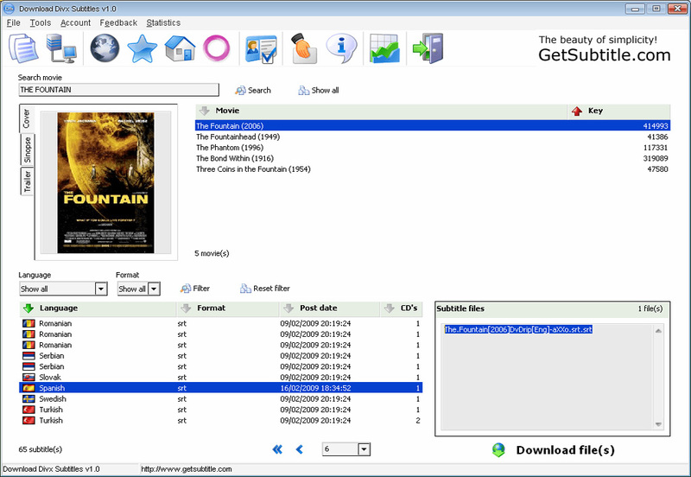Open the File menu
This screenshot has width=691, height=477.
[x=13, y=22]
